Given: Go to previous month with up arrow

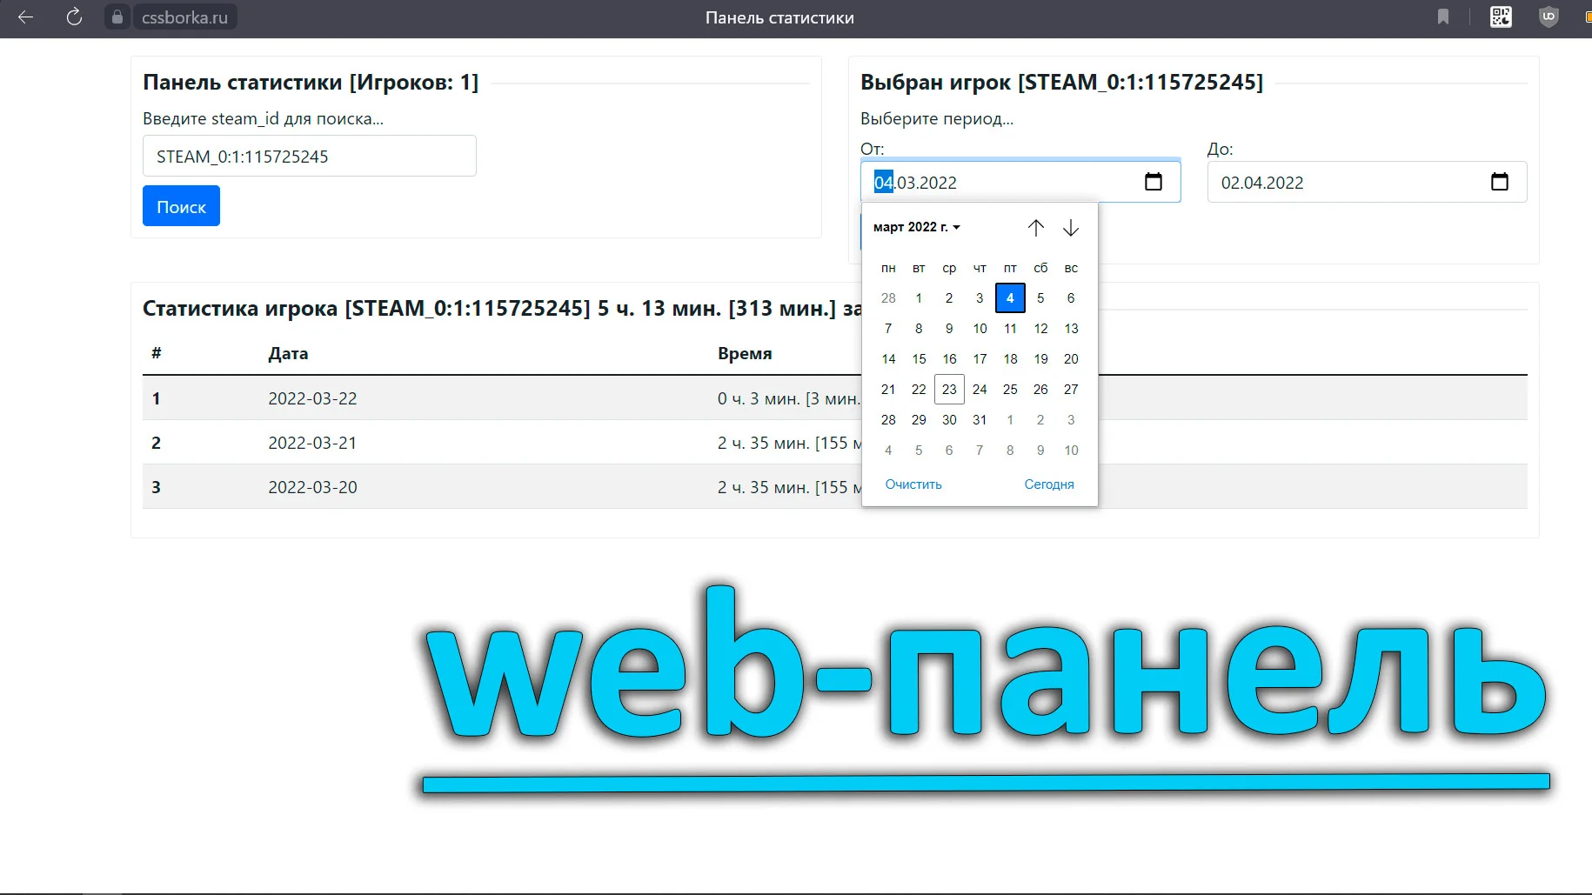Looking at the screenshot, I should pyautogui.click(x=1035, y=228).
